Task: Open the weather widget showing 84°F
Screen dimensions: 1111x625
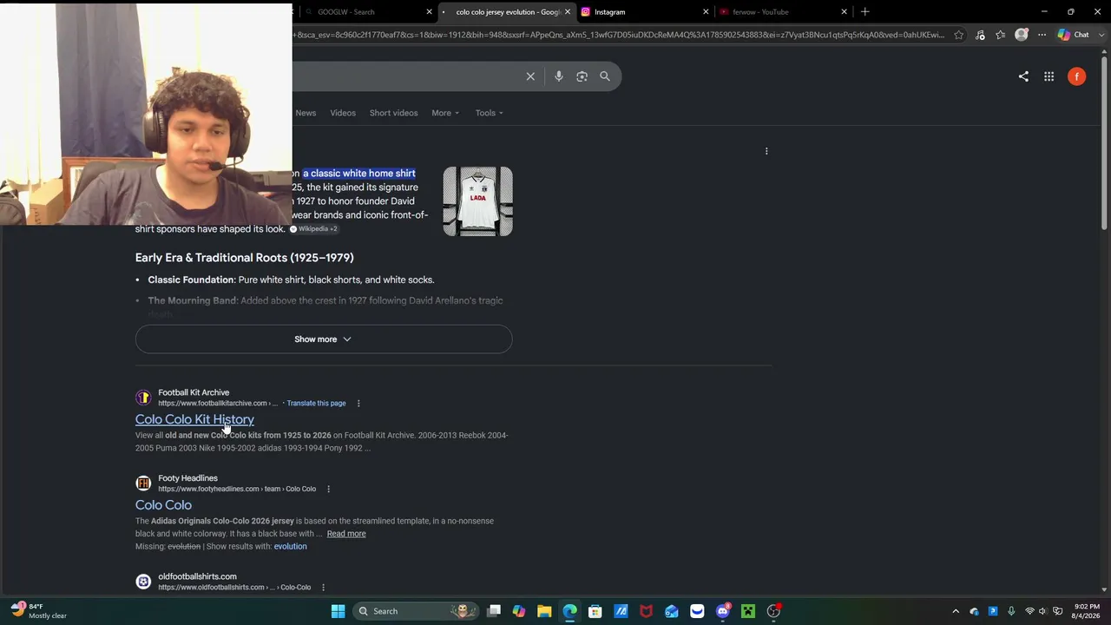Action: pos(39,611)
